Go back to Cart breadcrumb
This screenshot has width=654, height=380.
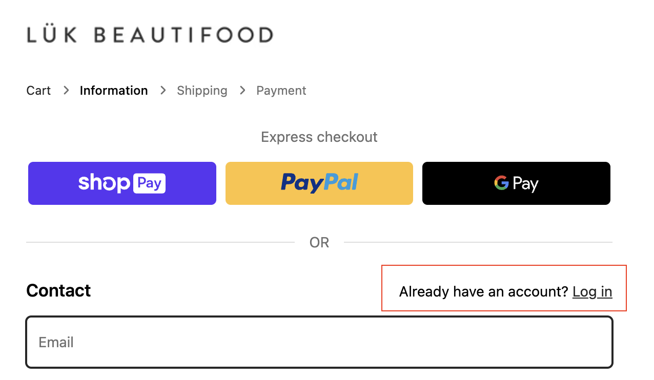click(38, 91)
